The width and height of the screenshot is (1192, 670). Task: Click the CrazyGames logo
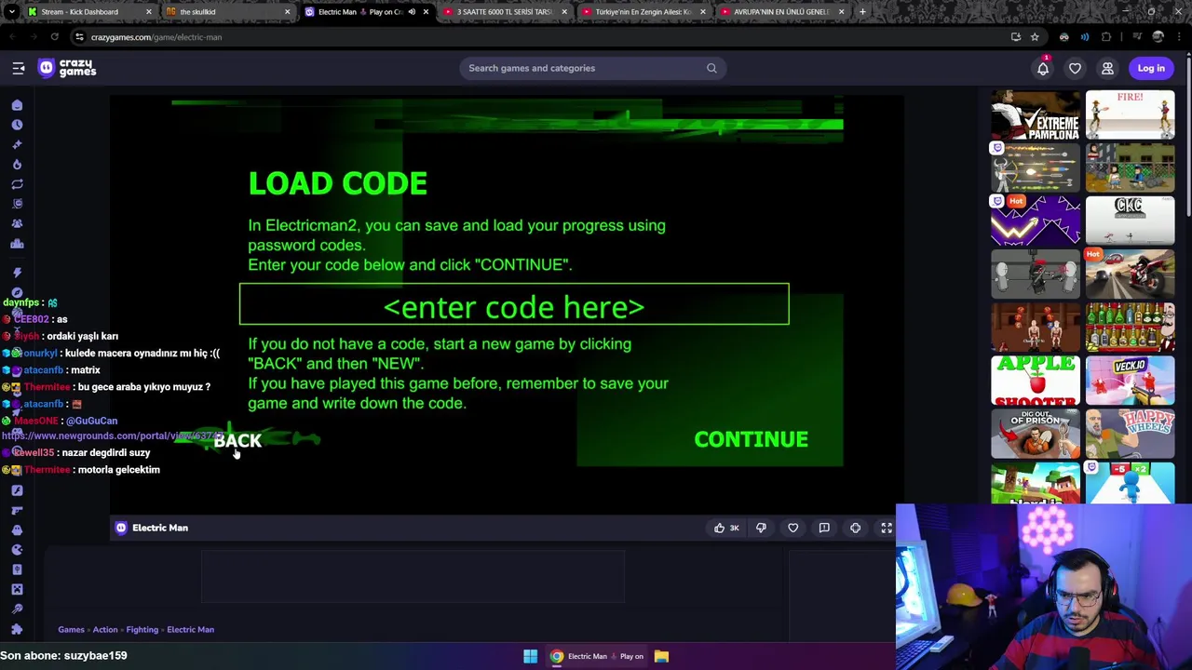67,68
